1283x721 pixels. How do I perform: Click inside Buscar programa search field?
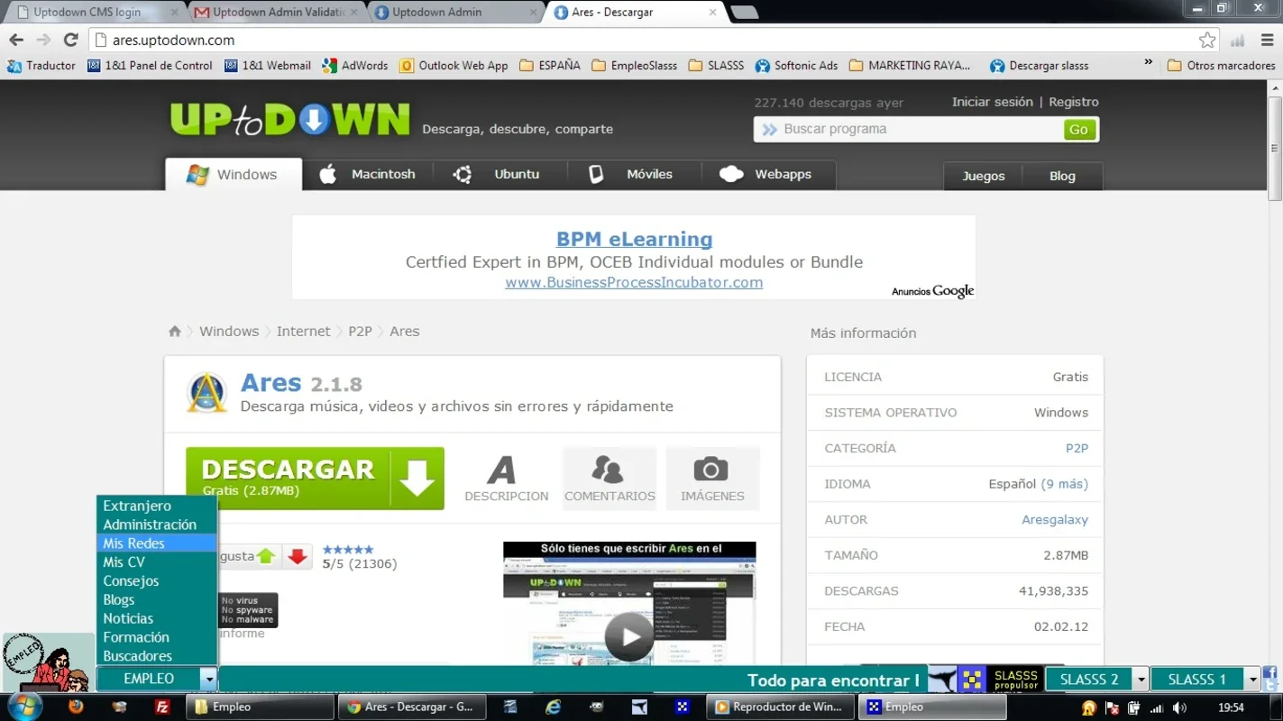911,129
